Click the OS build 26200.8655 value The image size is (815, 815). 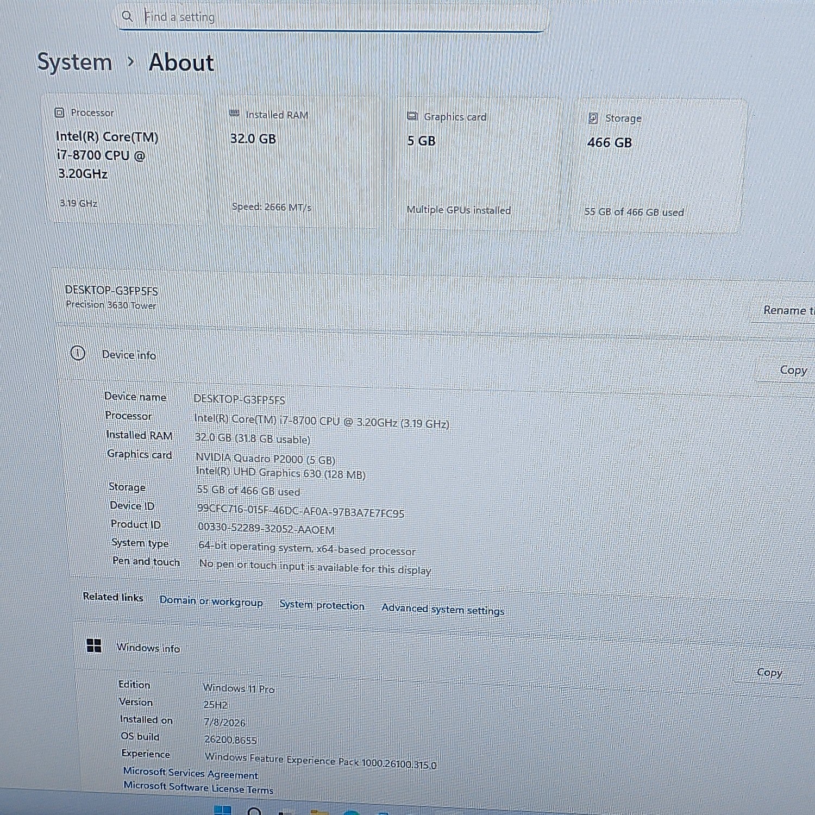[x=230, y=739]
